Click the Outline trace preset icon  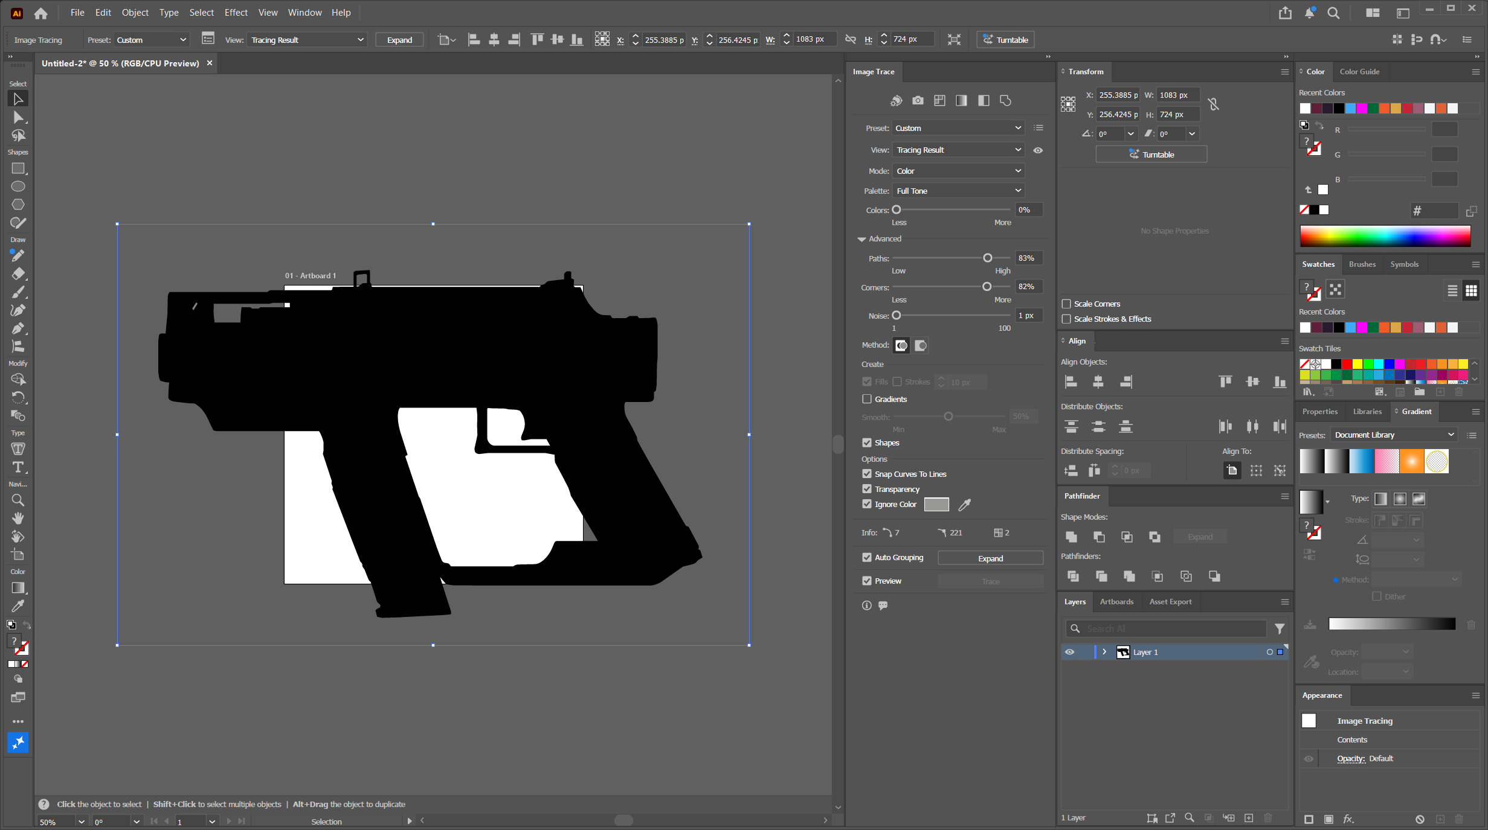pyautogui.click(x=1005, y=101)
